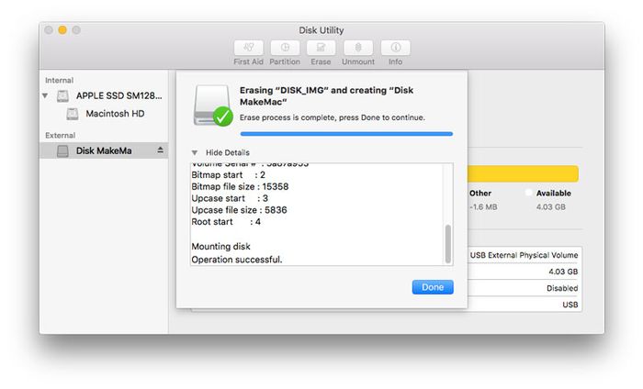The height and width of the screenshot is (389, 643).
Task: Click the "Erase process is complete" message
Action: [333, 117]
